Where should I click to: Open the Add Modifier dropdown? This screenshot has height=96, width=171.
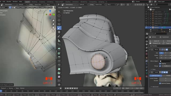click(x=160, y=46)
